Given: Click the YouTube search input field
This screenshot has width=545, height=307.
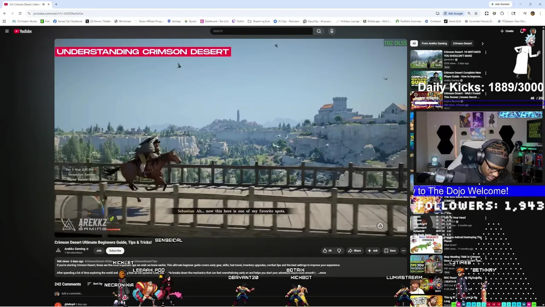Looking at the screenshot, I should click(x=262, y=31).
